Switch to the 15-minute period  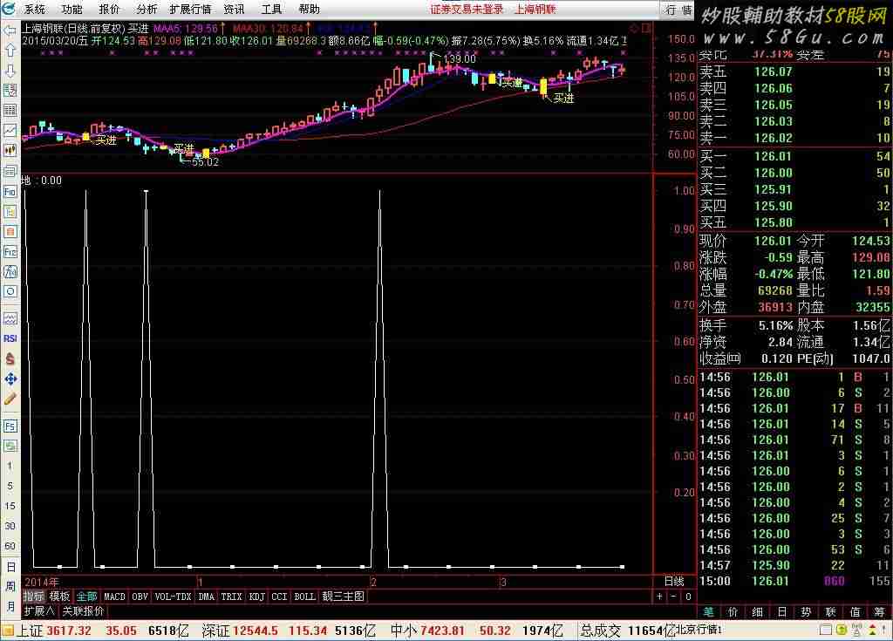tap(10, 506)
